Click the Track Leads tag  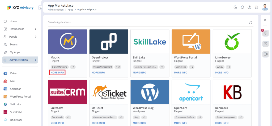tap(57, 117)
